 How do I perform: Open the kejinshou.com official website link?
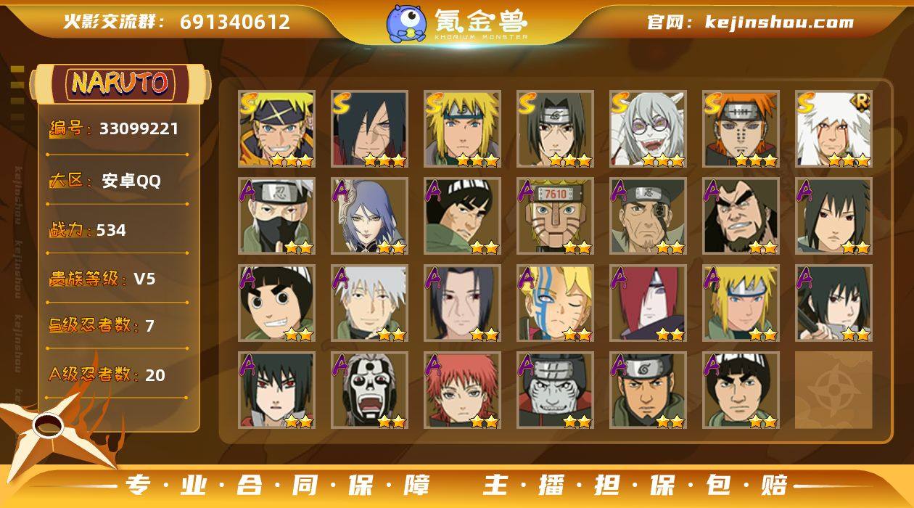point(780,22)
